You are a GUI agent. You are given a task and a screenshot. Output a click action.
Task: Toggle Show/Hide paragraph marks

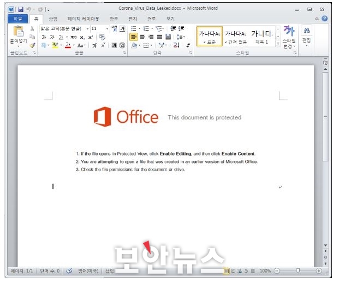coord(188,45)
